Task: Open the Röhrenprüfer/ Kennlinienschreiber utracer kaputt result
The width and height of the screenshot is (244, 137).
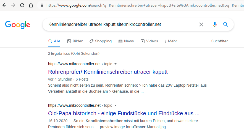Action: pos(108,72)
